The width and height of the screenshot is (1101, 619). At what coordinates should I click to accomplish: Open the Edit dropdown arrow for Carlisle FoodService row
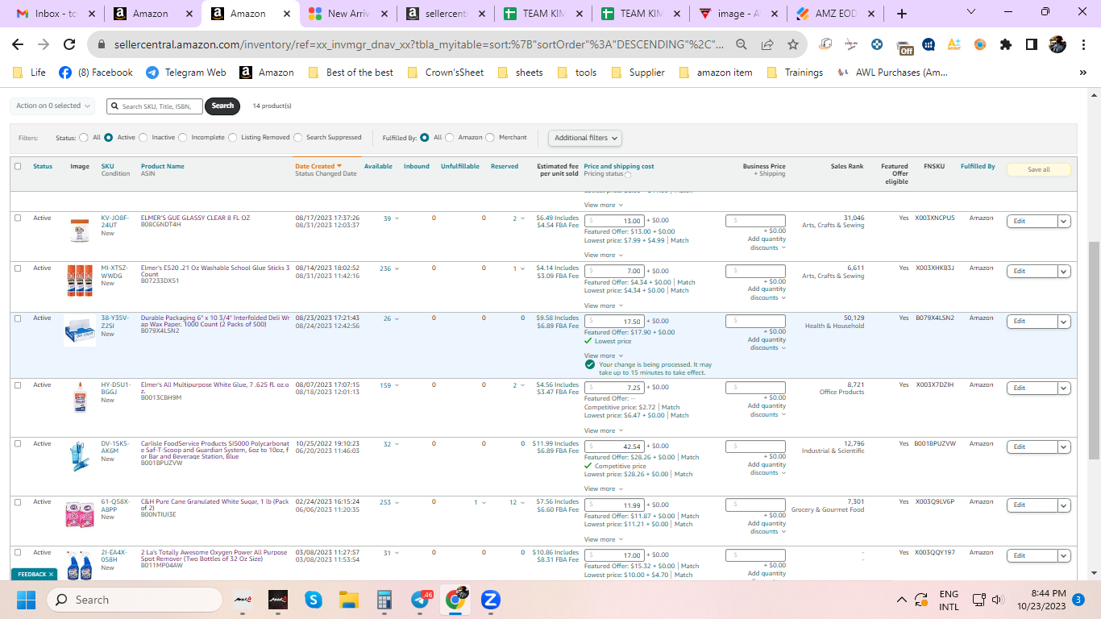point(1064,447)
